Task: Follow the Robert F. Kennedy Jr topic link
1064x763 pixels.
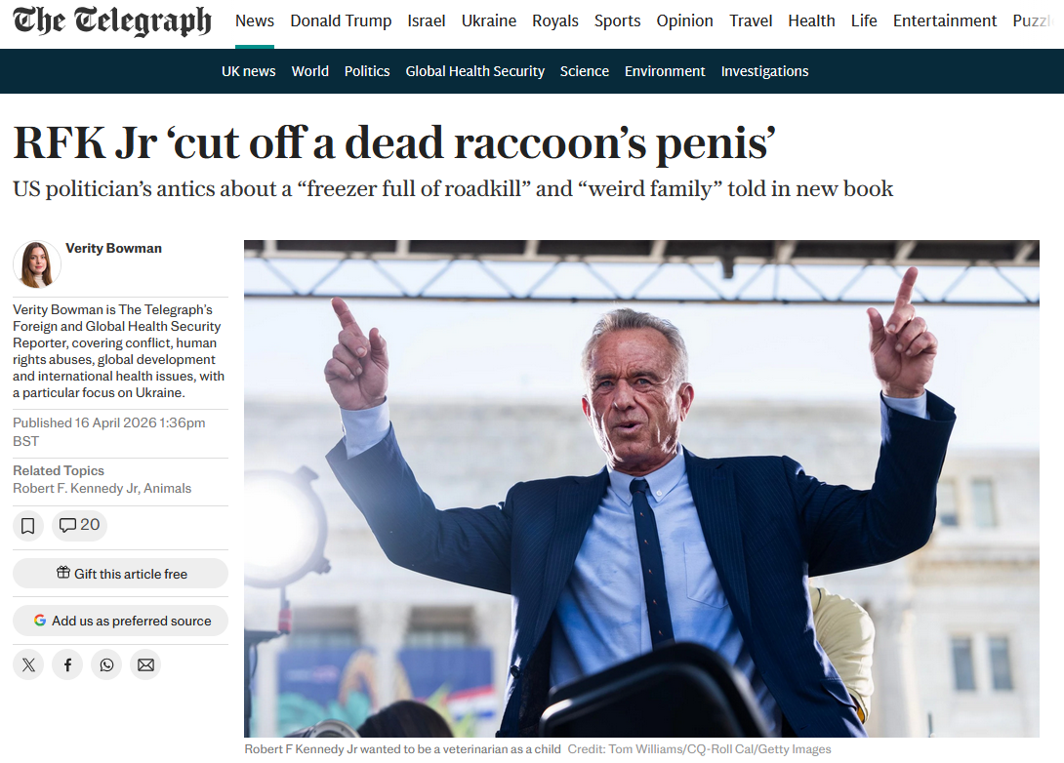Action: tap(75, 488)
